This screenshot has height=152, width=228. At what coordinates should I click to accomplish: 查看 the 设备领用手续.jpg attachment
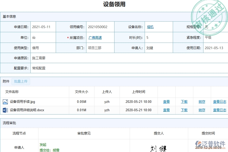(x=166, y=102)
